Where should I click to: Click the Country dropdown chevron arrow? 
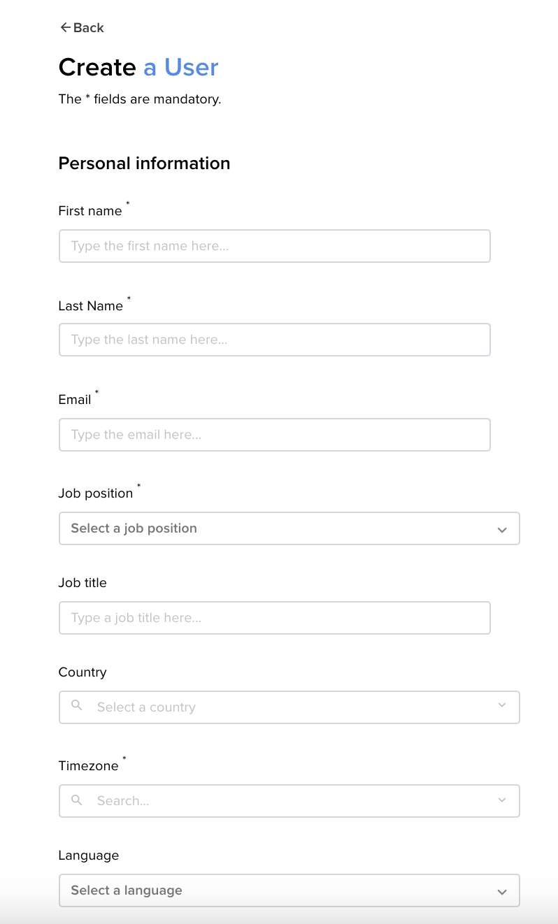tap(501, 705)
